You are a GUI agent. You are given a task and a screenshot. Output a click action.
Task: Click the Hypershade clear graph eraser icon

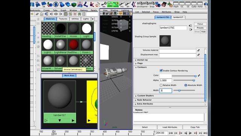click(37, 14)
